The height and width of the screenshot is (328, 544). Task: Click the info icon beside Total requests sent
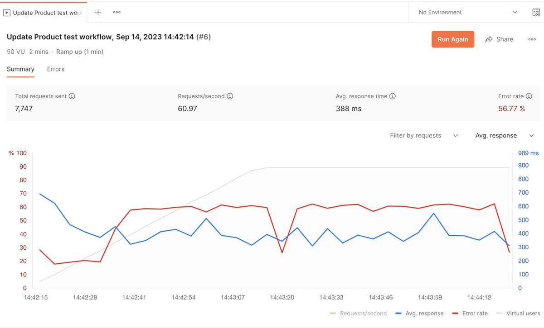pyautogui.click(x=72, y=96)
